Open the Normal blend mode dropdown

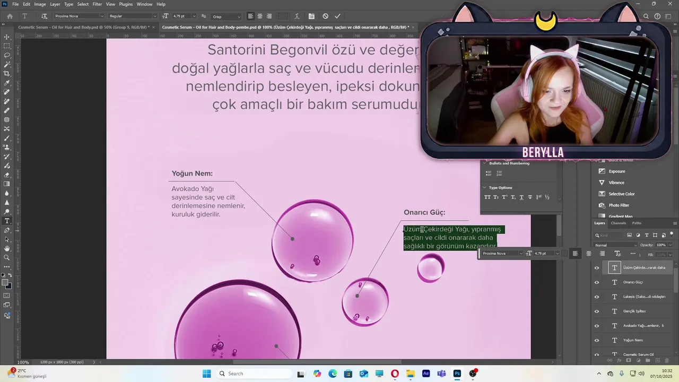[x=615, y=245]
